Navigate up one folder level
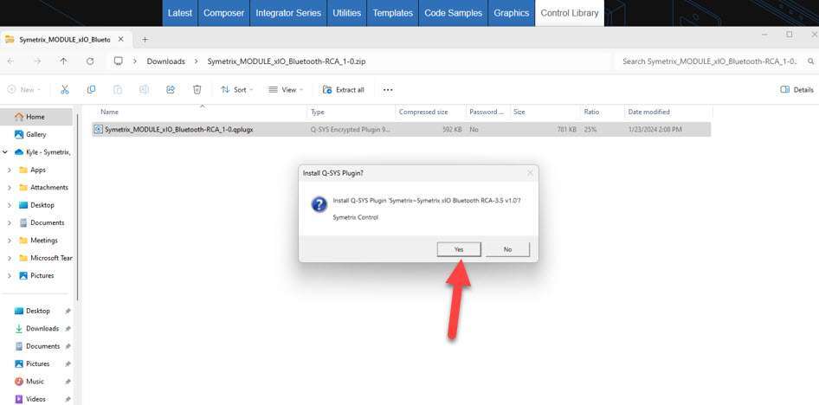819x405 pixels. click(63, 61)
